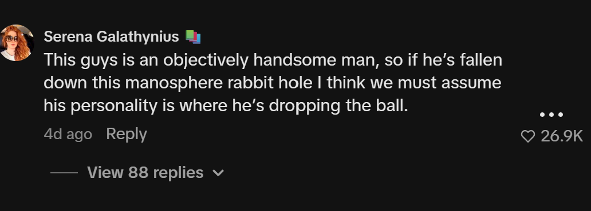Click the dash line before View 88 replies

coord(64,173)
